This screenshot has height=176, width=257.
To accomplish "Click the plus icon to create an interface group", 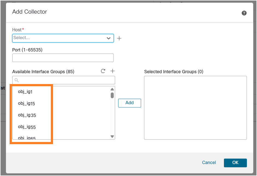I will [x=112, y=71].
